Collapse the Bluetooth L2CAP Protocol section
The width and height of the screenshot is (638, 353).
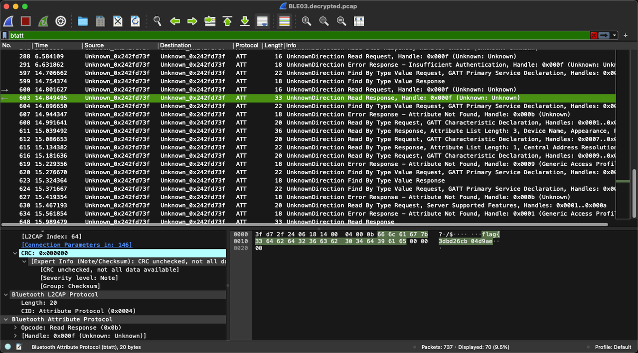point(6,295)
